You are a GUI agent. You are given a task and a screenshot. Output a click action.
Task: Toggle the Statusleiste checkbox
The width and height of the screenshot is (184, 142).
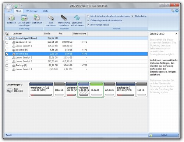point(132,16)
